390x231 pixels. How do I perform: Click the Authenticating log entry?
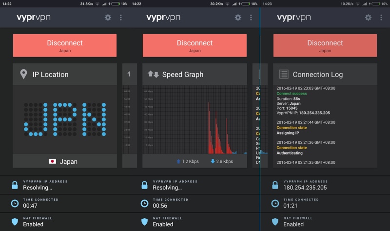[290, 153]
